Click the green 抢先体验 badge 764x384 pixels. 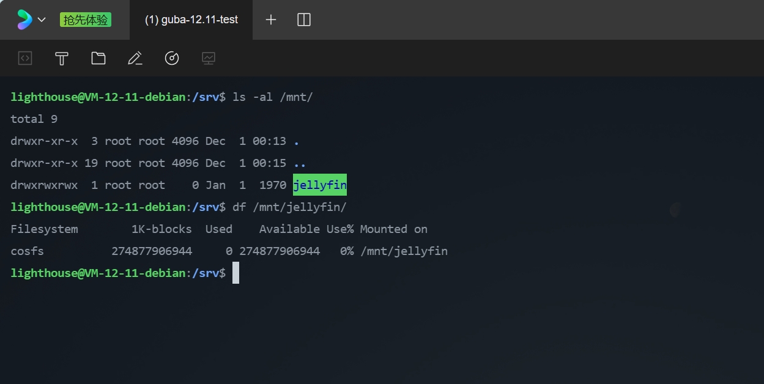86,20
